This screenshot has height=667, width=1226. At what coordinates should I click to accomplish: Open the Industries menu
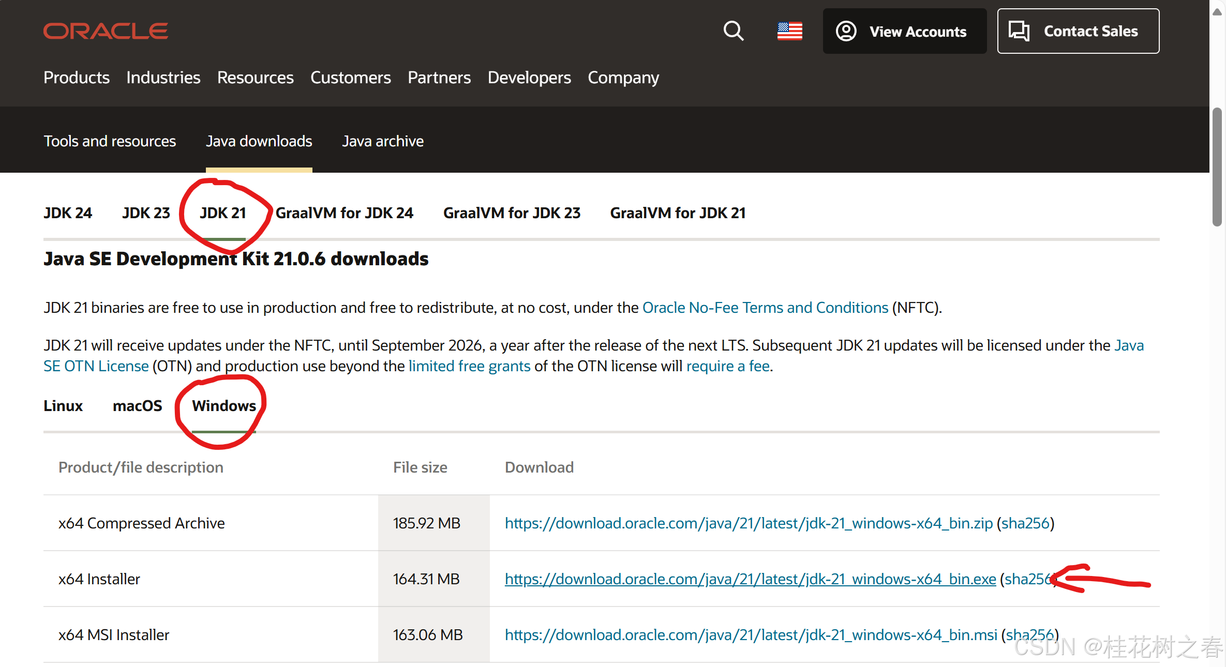point(163,78)
